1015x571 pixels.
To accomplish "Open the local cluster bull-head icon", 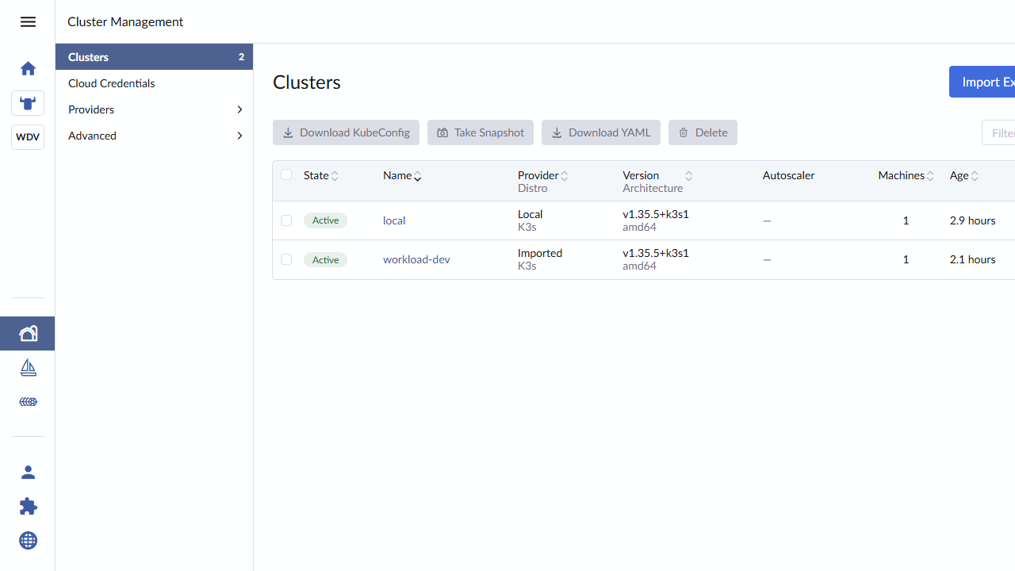I will [28, 103].
